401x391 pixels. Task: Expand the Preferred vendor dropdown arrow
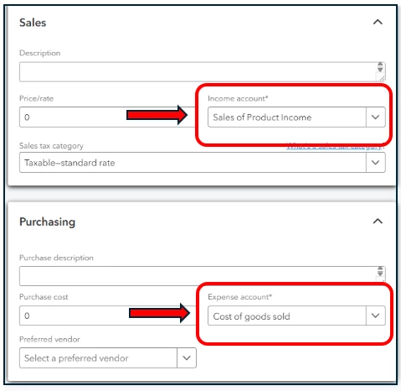[x=187, y=357]
